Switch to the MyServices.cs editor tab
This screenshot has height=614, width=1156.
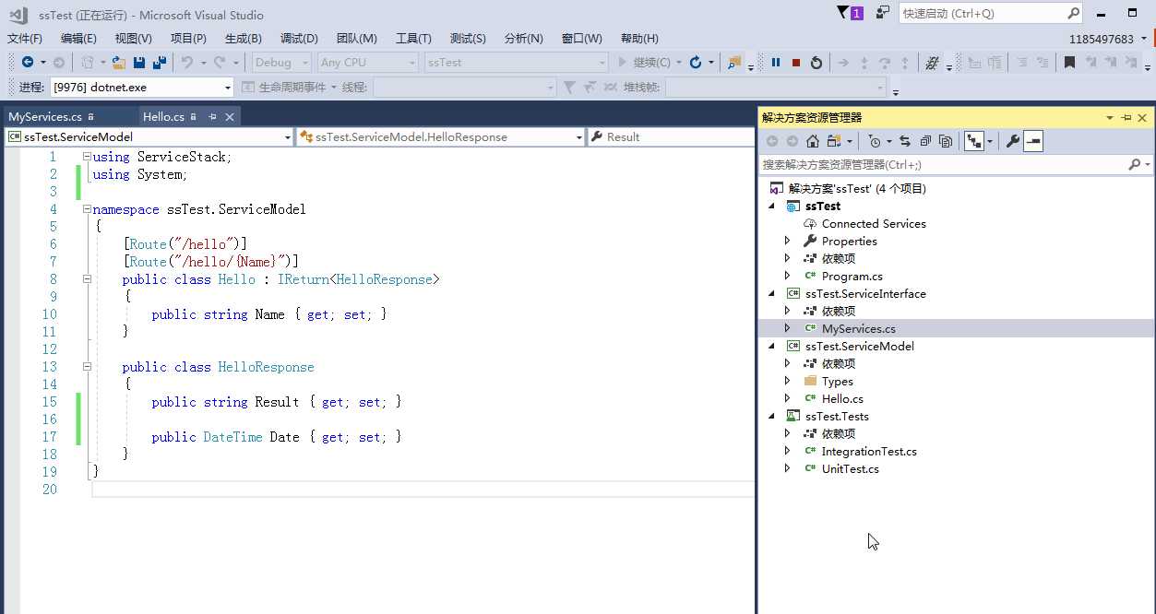click(x=45, y=117)
